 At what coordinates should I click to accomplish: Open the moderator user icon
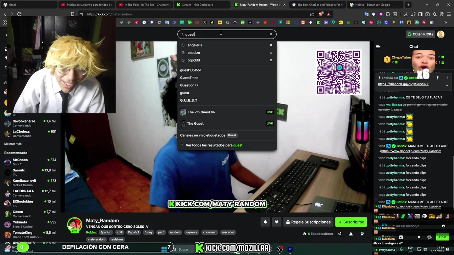[x=362, y=234]
